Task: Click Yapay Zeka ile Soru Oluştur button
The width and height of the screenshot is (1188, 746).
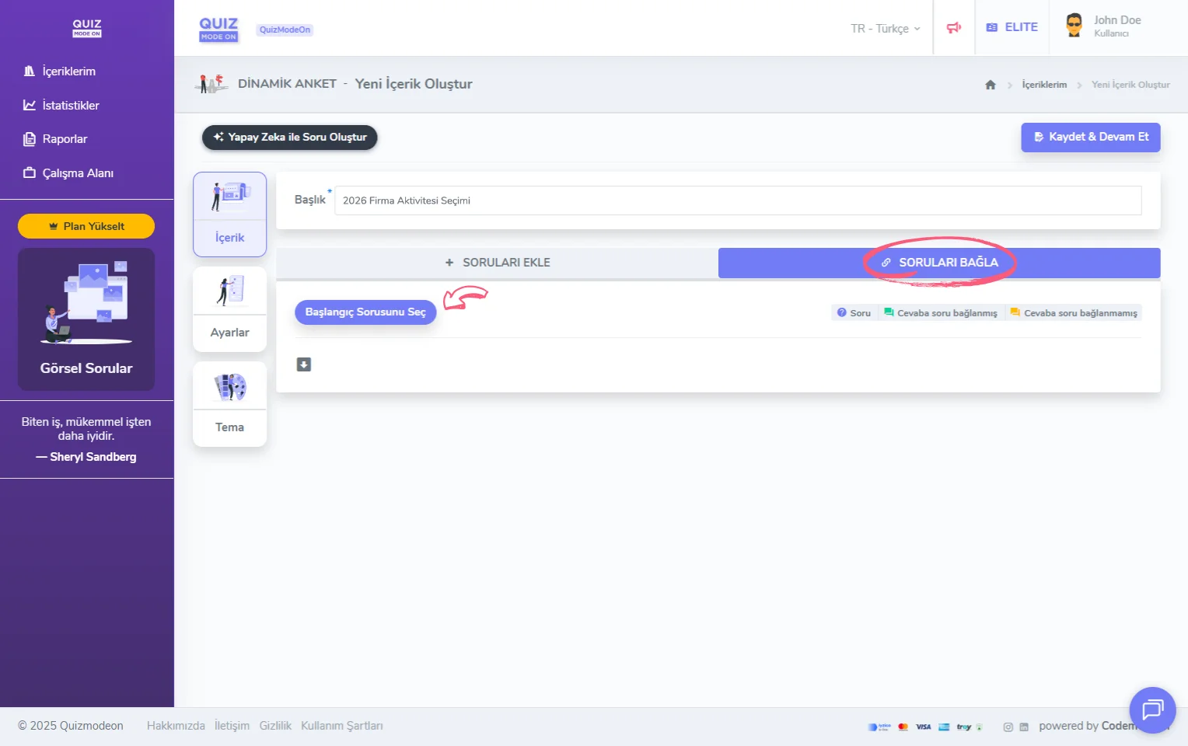Action: click(289, 138)
